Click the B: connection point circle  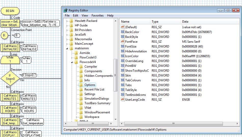(4, 35)
